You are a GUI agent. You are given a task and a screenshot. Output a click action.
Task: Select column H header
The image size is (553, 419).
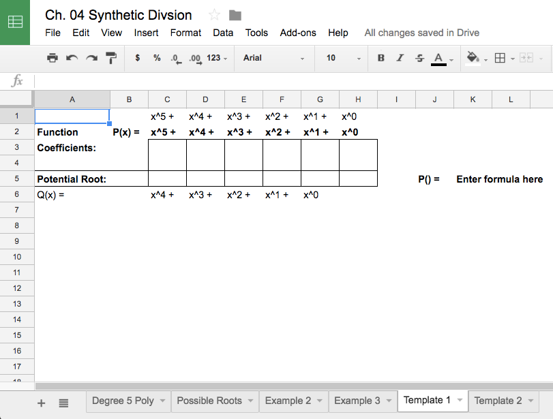click(x=358, y=99)
